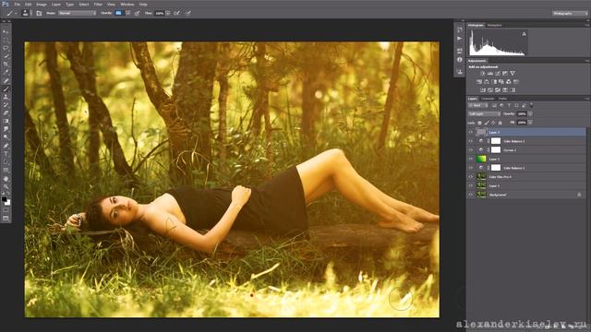Image resolution: width=591 pixels, height=332 pixels.
Task: Hide the Color Balance 1 layer
Action: click(x=470, y=168)
